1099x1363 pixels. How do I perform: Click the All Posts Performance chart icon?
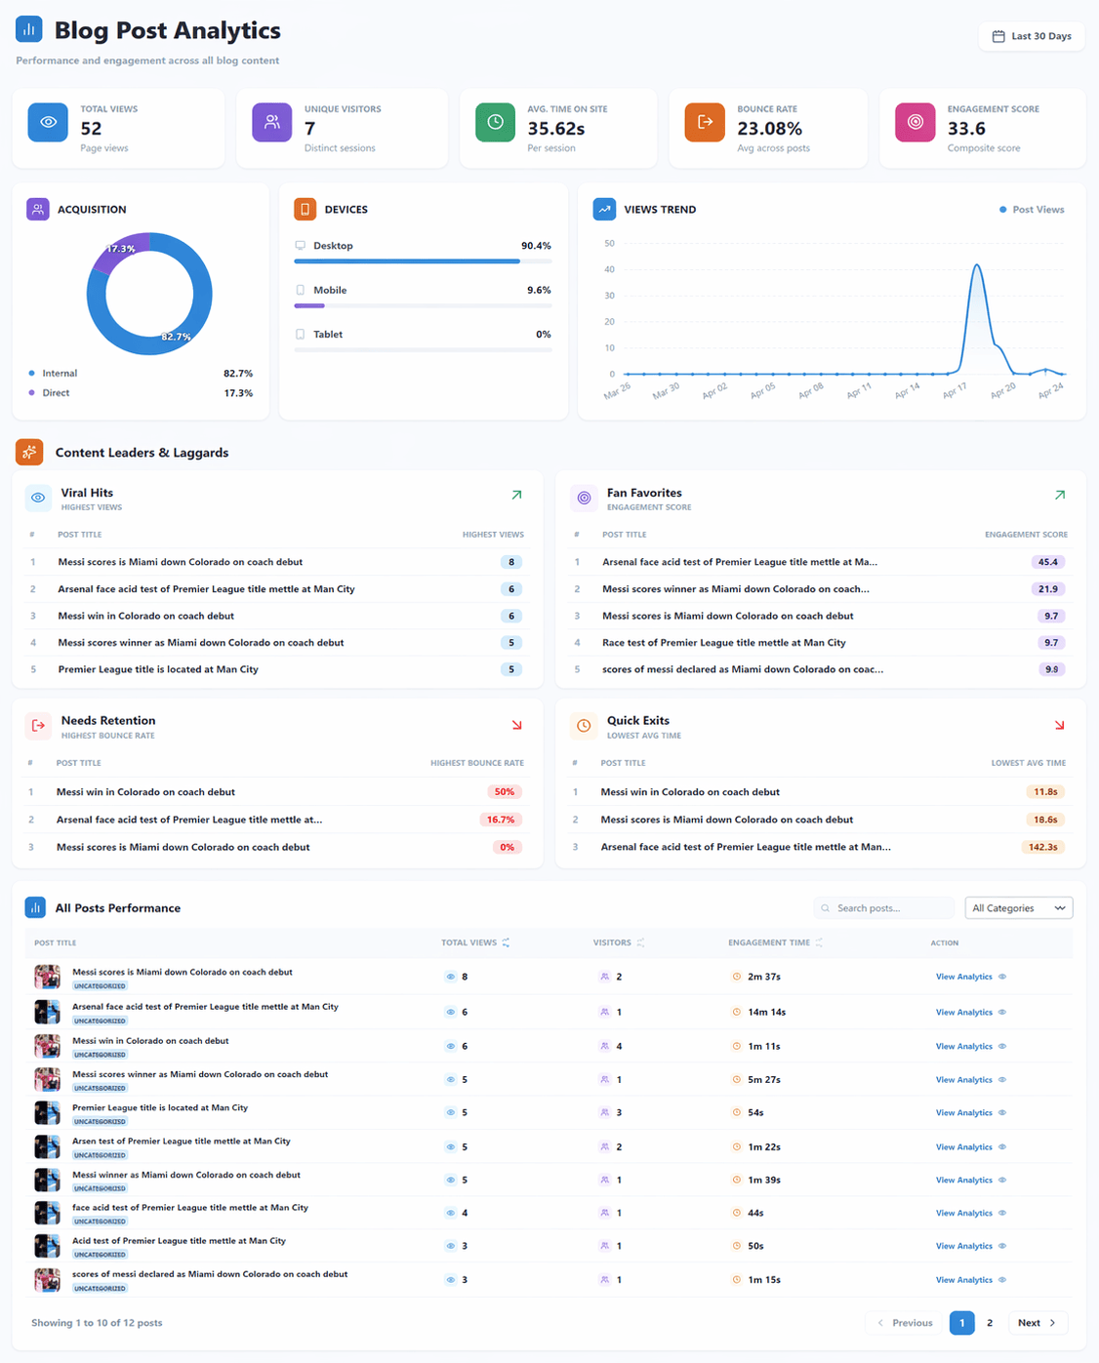35,907
